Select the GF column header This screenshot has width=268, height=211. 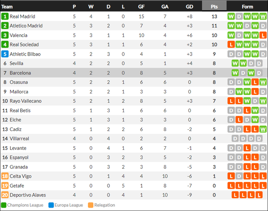click(x=141, y=7)
